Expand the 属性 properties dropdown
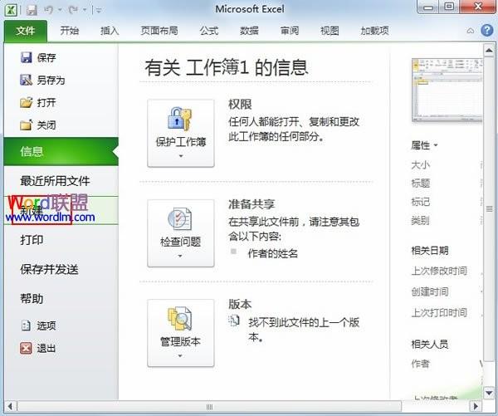This screenshot has width=498, height=416. pyautogui.click(x=425, y=145)
